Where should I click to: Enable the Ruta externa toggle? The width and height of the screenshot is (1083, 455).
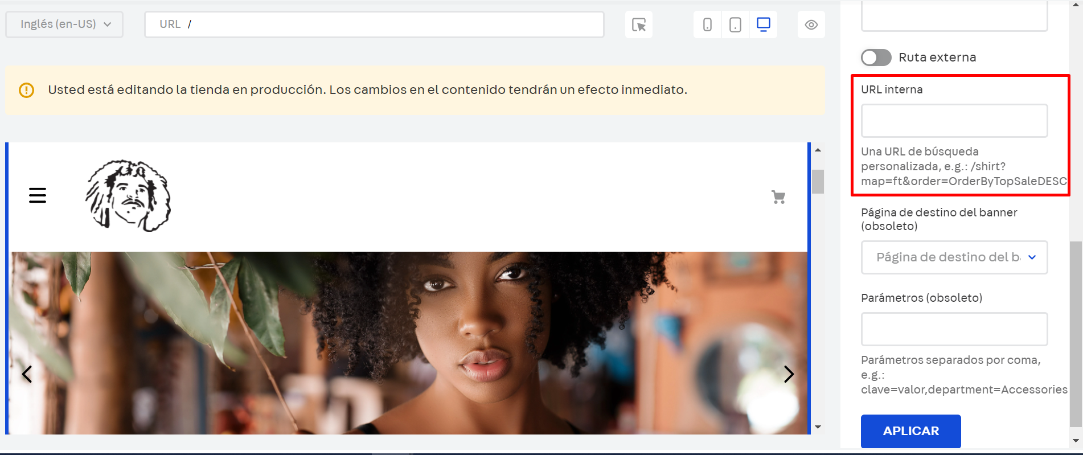pos(876,58)
